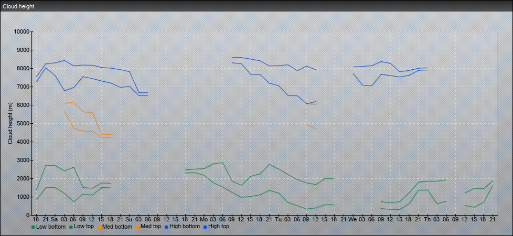Click the orange Med bottom legend swatch
513x236 pixels.
click(100, 227)
